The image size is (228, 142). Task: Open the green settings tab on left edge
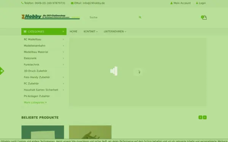pyautogui.click(x=2, y=71)
